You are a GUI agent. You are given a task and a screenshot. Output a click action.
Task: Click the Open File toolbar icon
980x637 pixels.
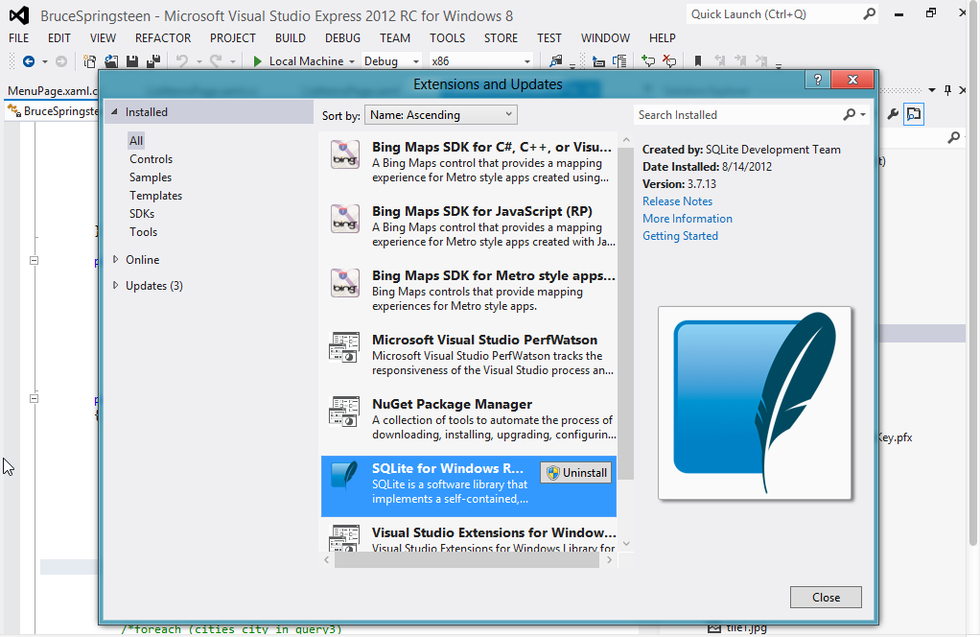[x=111, y=61]
